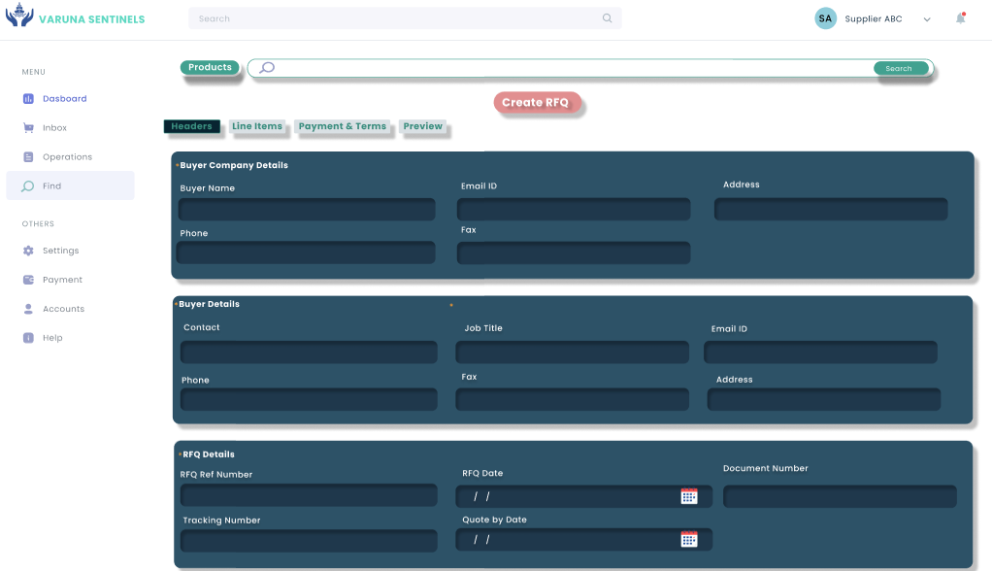The width and height of the screenshot is (992, 571).
Task: Focus the RFQ Ref Number field
Action: point(309,495)
